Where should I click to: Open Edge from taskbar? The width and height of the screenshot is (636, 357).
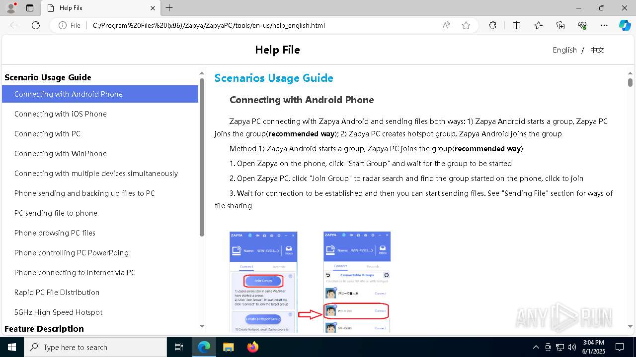tap(204, 347)
